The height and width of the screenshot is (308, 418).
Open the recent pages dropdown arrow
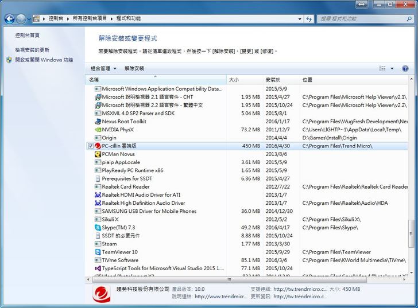(x=29, y=19)
